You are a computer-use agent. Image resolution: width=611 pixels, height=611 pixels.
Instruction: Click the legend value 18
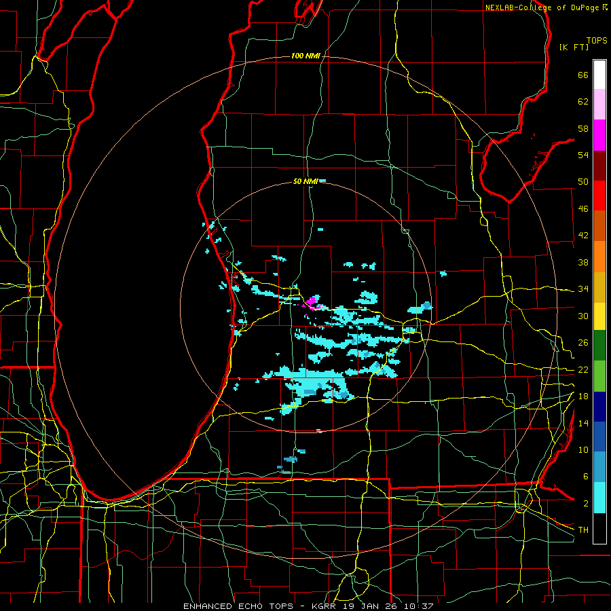pyautogui.click(x=583, y=396)
